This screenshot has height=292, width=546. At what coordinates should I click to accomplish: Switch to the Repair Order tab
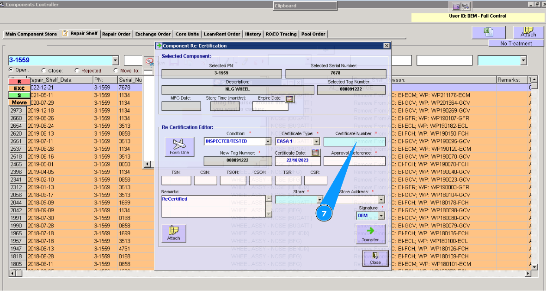(117, 34)
